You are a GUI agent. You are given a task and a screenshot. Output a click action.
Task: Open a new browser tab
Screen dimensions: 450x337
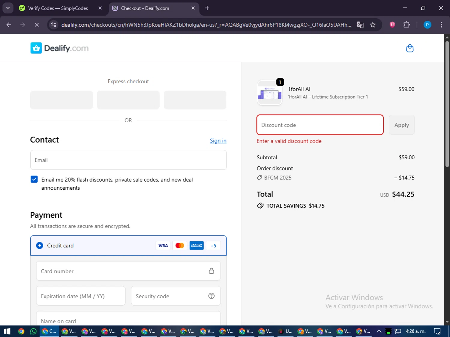point(207,8)
